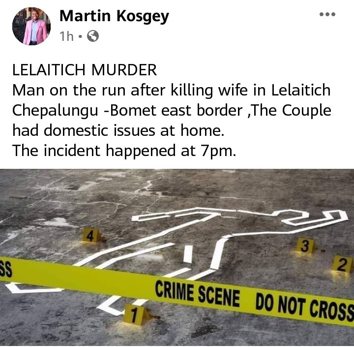
Task: Open the 1h post timestamp
Action: click(66, 36)
